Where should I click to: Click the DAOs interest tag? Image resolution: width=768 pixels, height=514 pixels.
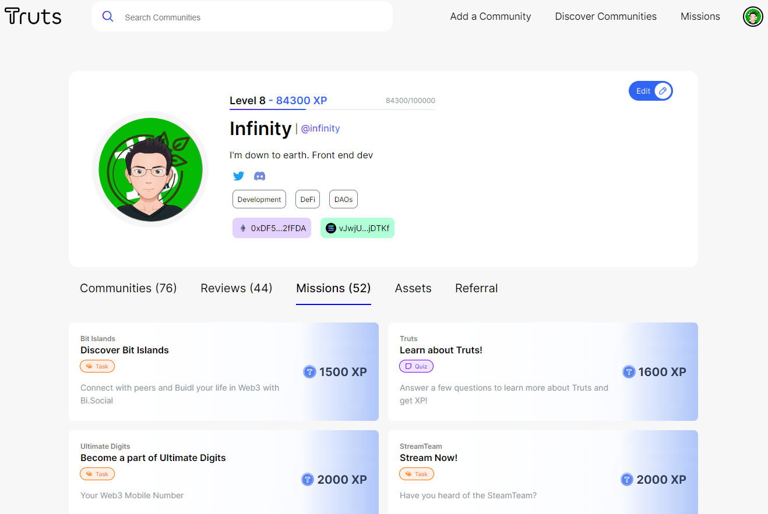point(344,199)
